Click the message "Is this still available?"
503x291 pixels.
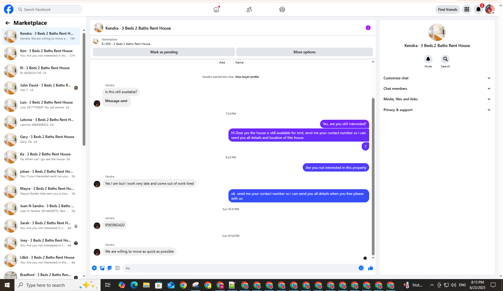point(121,92)
